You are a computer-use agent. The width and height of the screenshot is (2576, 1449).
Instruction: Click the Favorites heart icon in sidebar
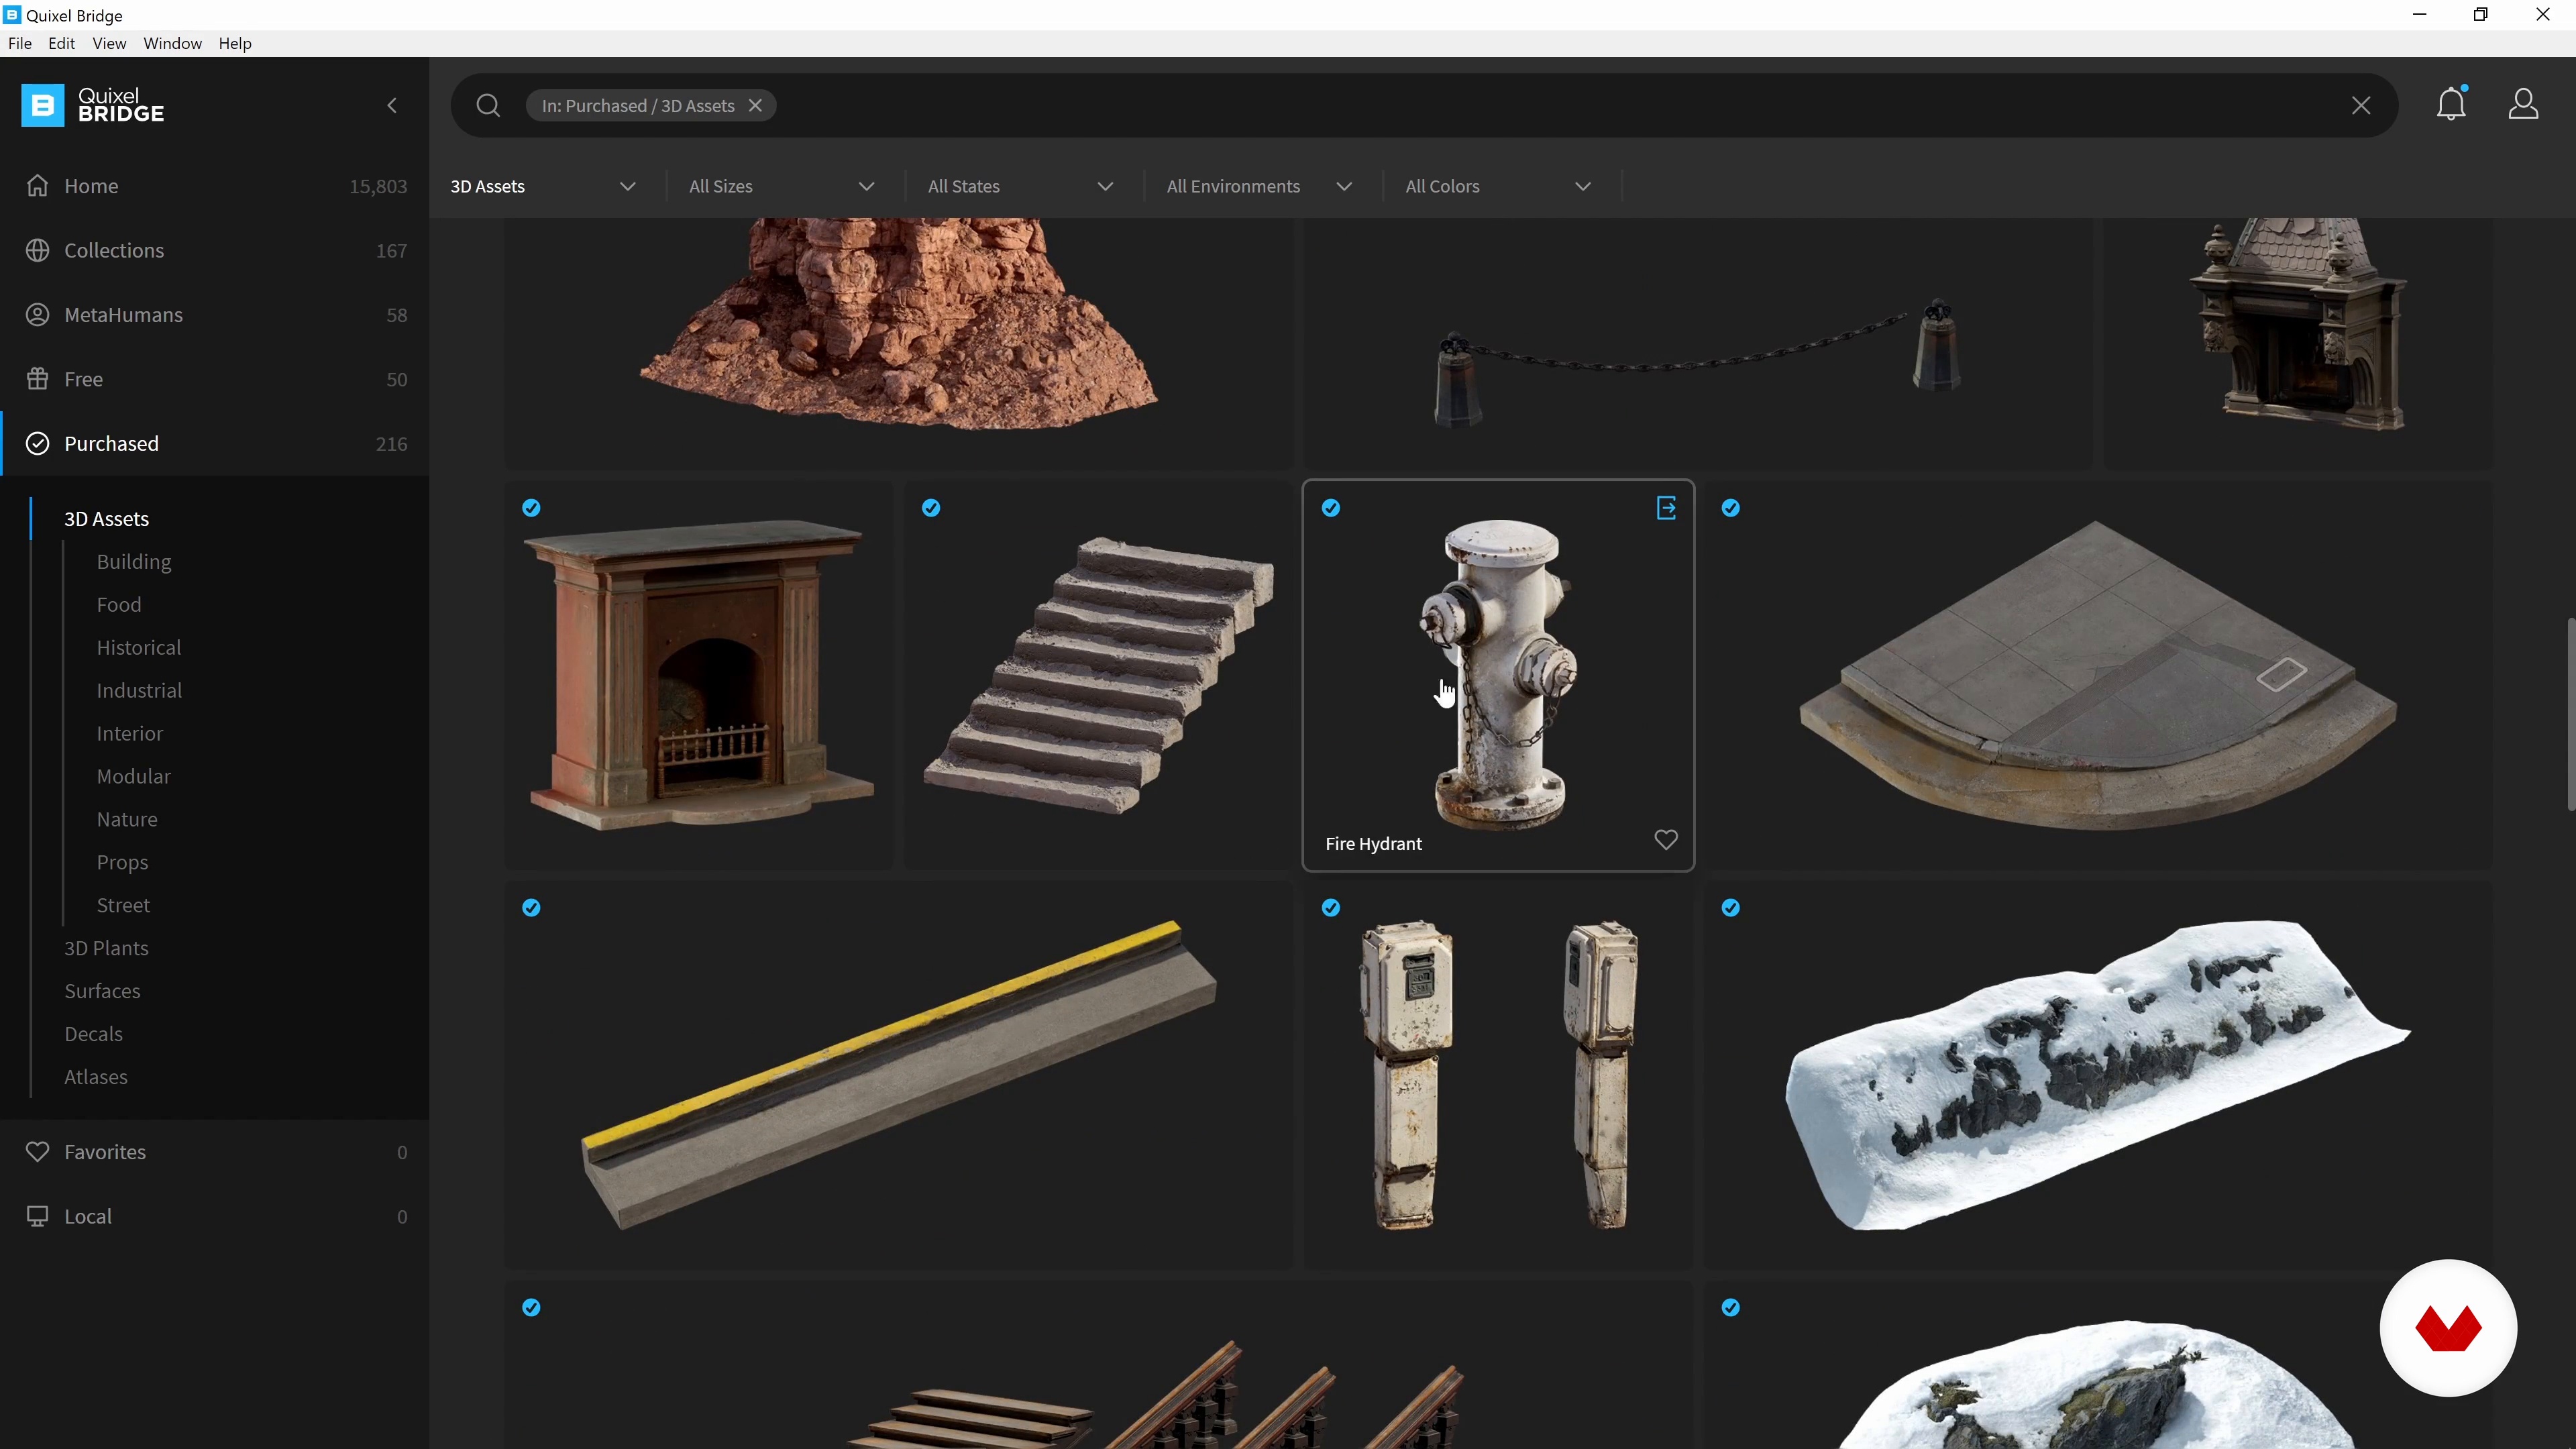pos(38,1151)
